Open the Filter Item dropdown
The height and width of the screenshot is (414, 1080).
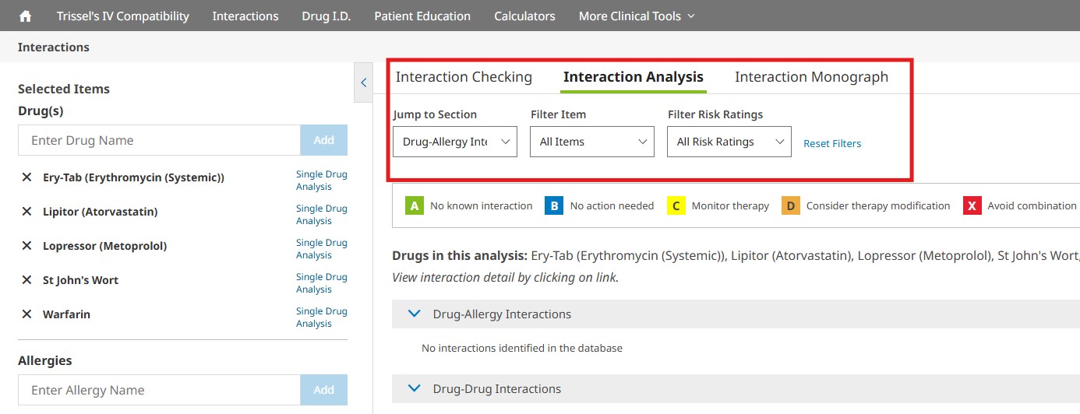[x=592, y=142]
